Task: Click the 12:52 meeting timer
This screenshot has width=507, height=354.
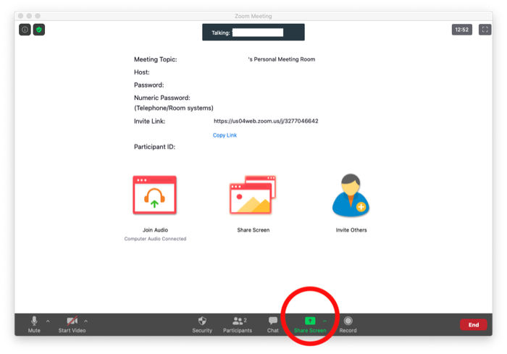Action: point(462,30)
